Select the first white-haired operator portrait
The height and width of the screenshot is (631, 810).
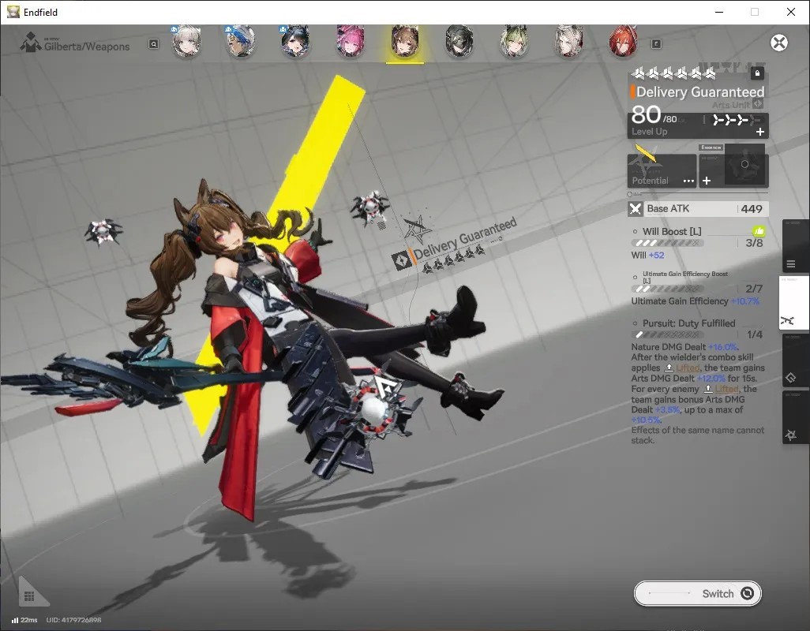186,41
